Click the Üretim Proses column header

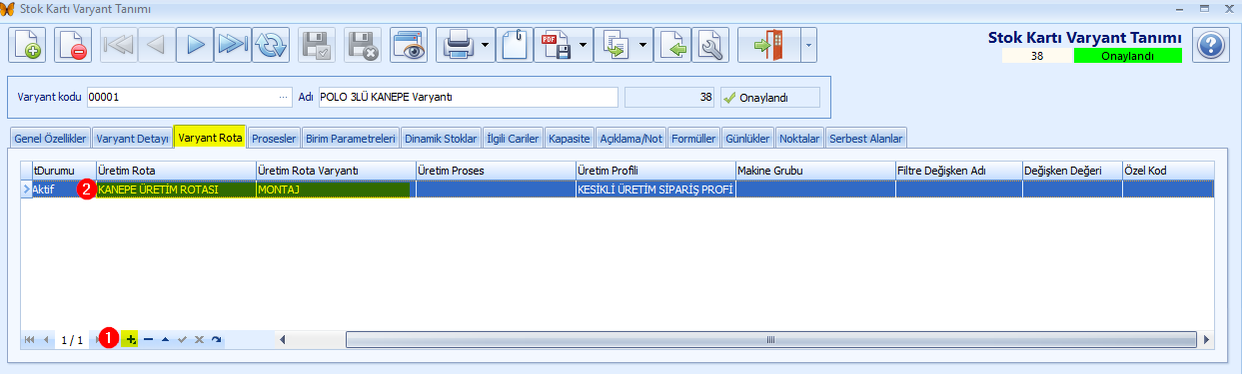[496, 171]
